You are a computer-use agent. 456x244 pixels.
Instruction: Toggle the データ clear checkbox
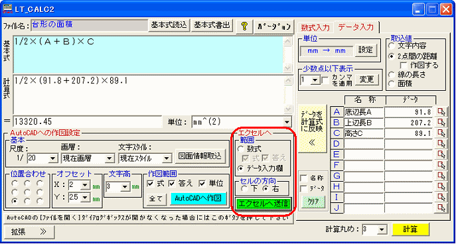click(303, 189)
